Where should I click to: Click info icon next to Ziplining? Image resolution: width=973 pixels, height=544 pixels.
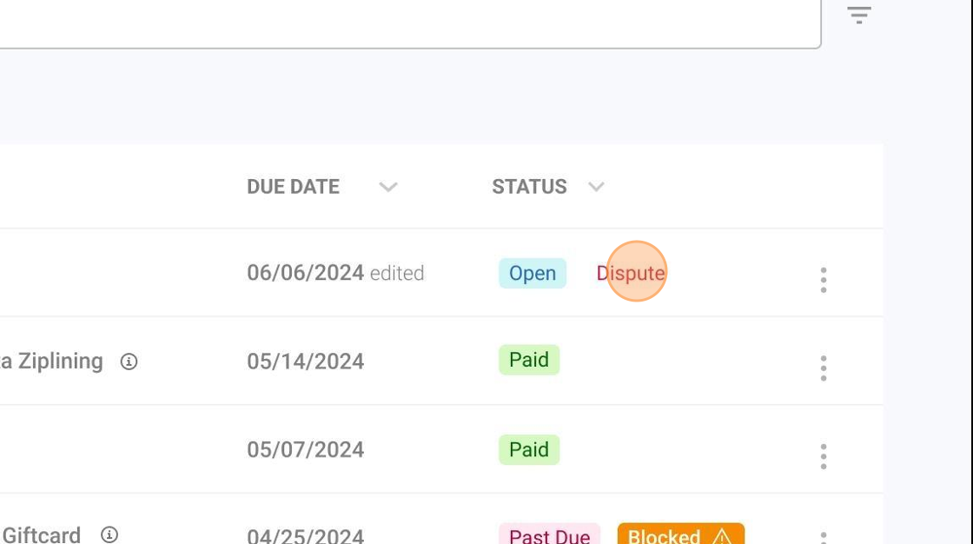[x=129, y=362]
